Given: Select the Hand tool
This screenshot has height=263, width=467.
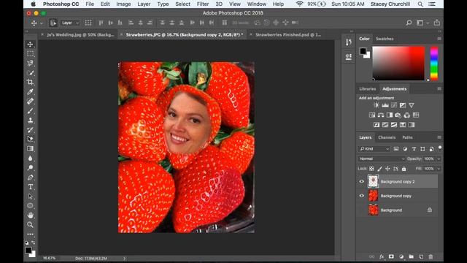Looking at the screenshot, I should click(30, 215).
